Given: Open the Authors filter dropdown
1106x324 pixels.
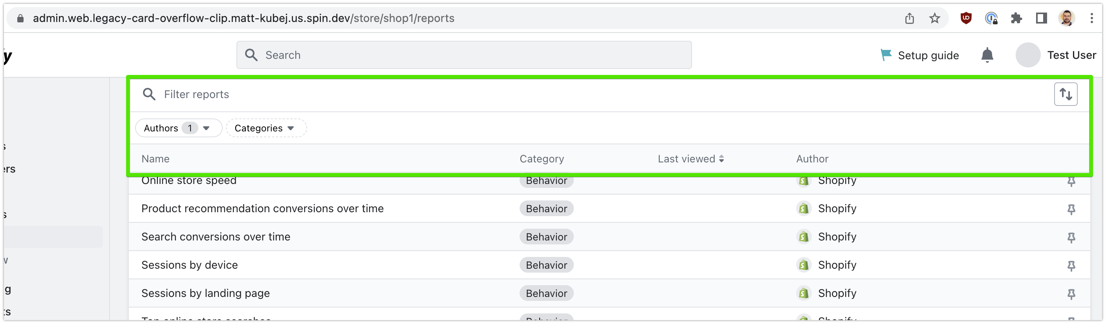Looking at the screenshot, I should [178, 128].
